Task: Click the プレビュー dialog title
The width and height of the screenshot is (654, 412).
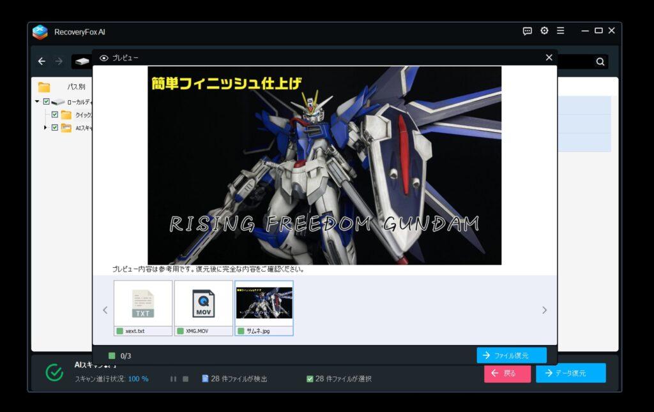Action: (x=125, y=58)
